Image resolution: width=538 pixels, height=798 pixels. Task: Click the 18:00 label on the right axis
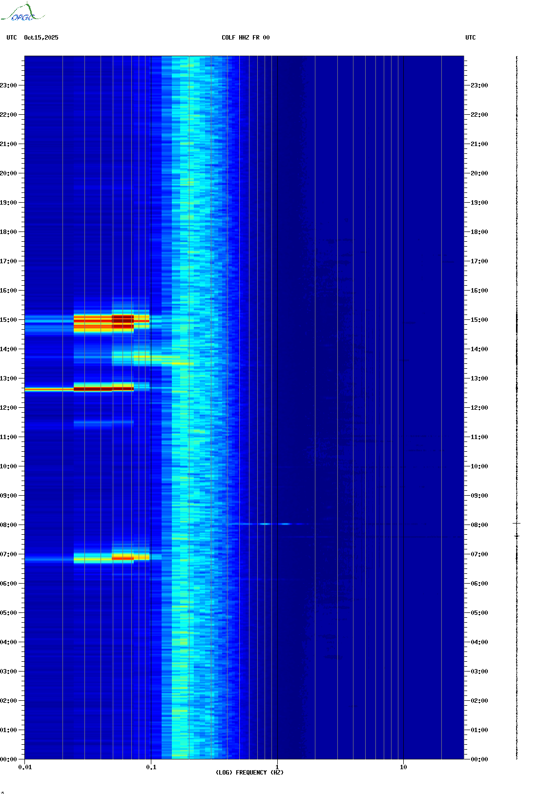tap(479, 232)
